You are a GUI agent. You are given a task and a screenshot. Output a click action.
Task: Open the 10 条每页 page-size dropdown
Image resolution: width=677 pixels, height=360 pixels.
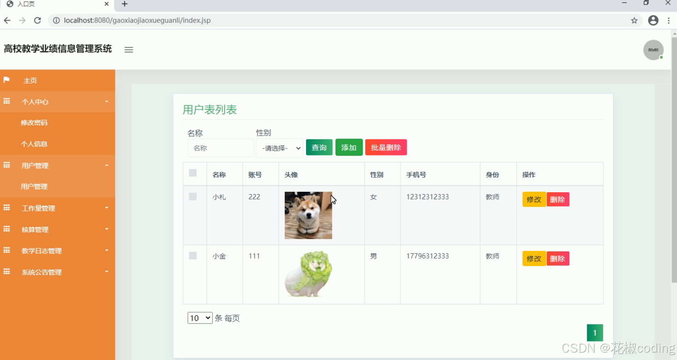coord(199,318)
